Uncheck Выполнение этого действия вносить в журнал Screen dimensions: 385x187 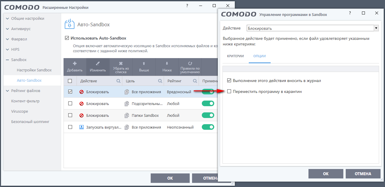[x=229, y=81]
